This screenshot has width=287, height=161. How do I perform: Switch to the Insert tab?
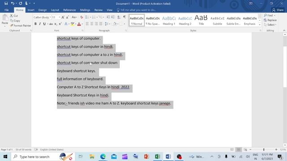[31, 10]
